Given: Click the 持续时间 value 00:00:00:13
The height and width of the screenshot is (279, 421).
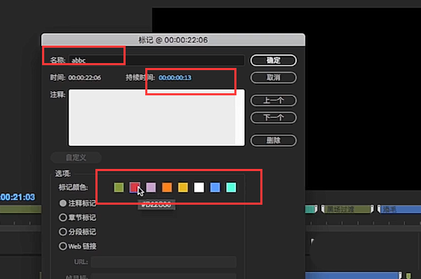Looking at the screenshot, I should coord(175,78).
